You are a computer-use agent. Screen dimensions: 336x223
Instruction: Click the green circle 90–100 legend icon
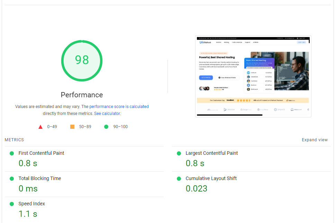106,127
